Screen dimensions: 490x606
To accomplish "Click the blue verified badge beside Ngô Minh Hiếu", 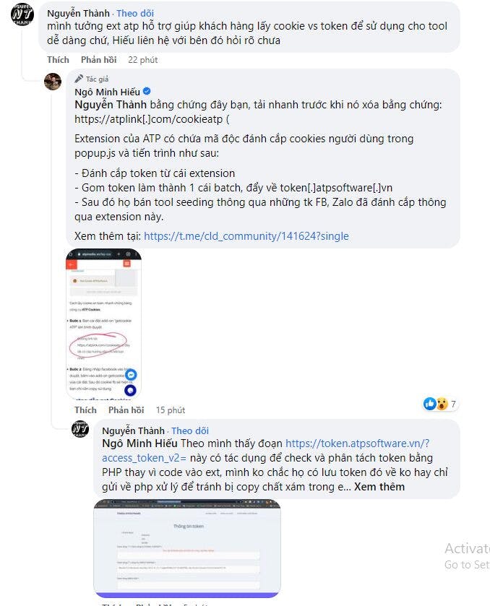I will tap(147, 92).
